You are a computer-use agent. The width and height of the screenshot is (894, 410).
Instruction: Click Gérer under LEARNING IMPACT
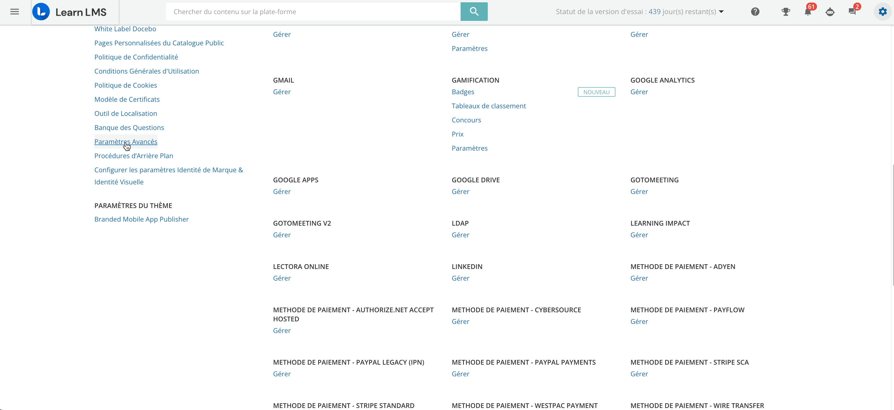[x=639, y=235]
